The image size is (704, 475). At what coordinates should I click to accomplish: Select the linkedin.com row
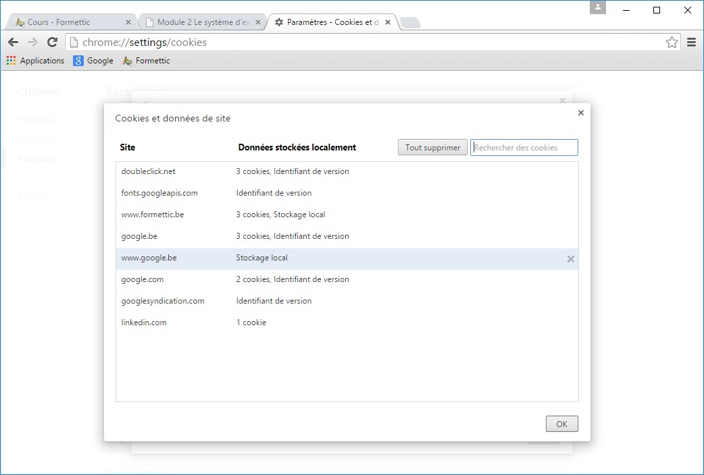(x=347, y=323)
